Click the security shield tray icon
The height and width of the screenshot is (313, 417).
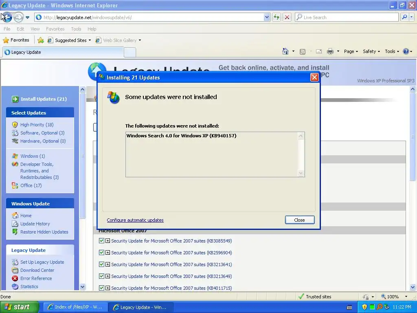(x=364, y=307)
